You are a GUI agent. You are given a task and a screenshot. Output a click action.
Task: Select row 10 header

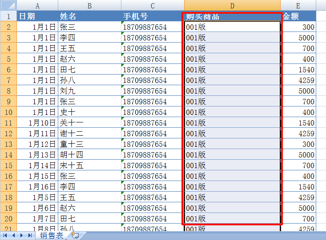click(x=8, y=112)
